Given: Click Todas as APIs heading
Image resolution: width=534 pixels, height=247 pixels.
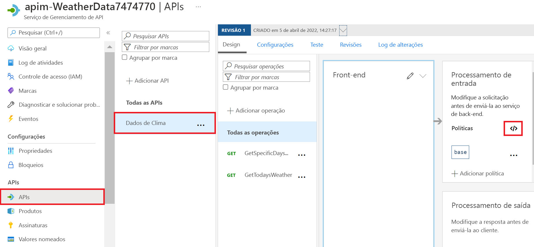Looking at the screenshot, I should [x=144, y=103].
